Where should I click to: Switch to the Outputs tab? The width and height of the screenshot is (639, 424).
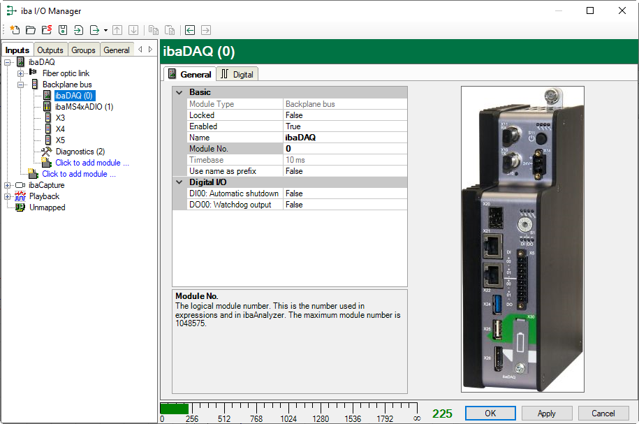point(50,50)
